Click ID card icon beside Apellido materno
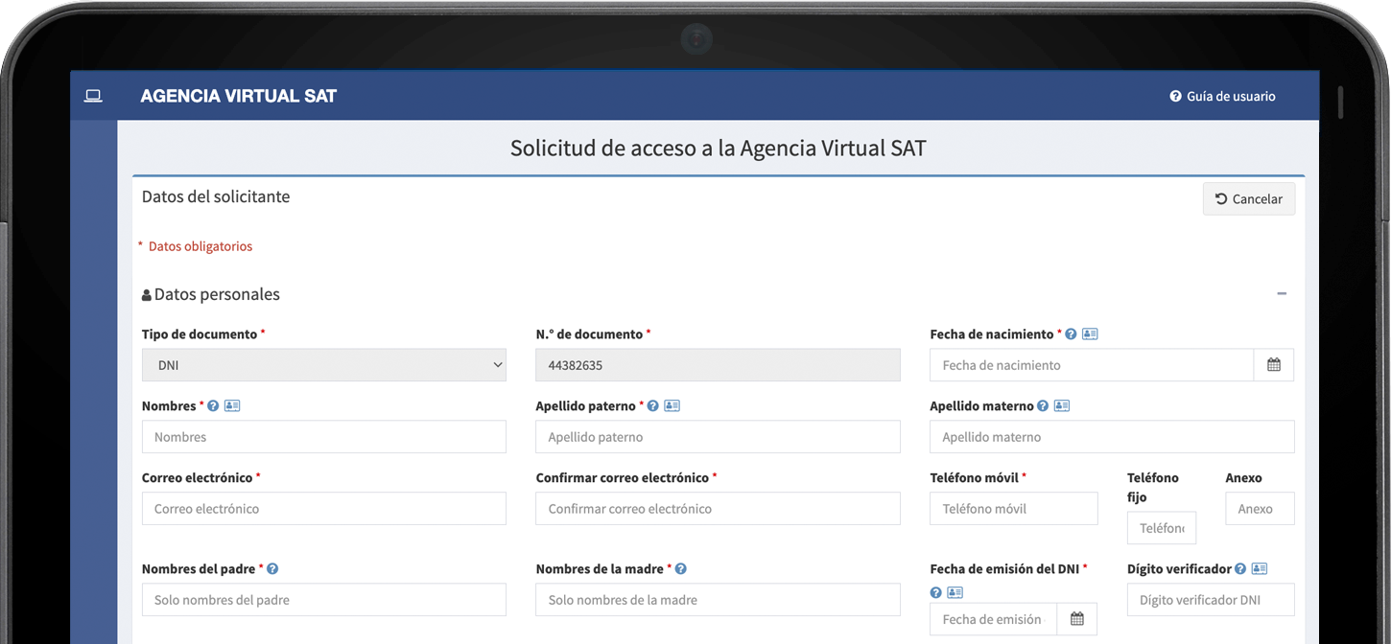 coord(1062,406)
